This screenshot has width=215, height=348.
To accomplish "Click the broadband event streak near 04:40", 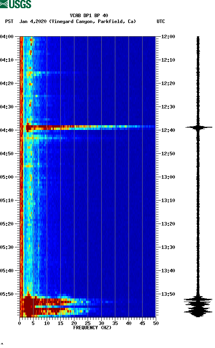I will 90,128.
